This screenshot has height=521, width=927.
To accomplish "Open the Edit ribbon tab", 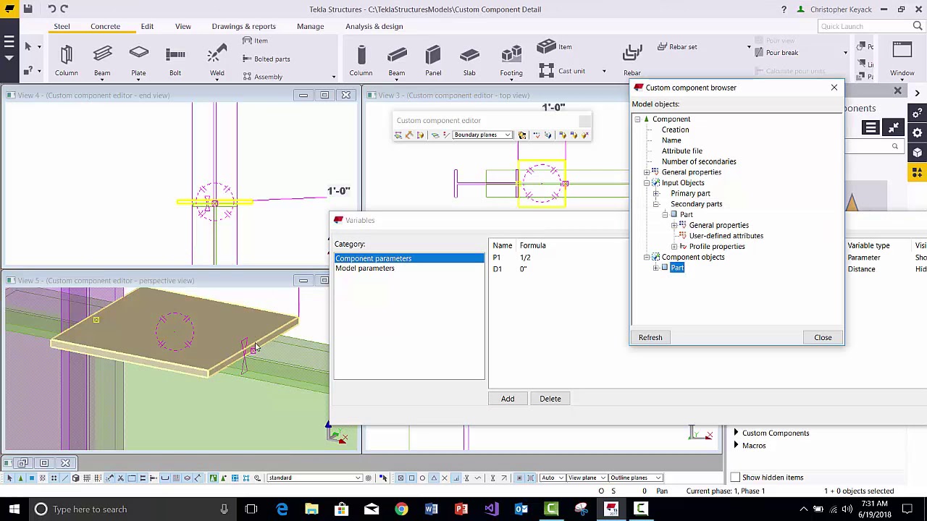I will [147, 26].
